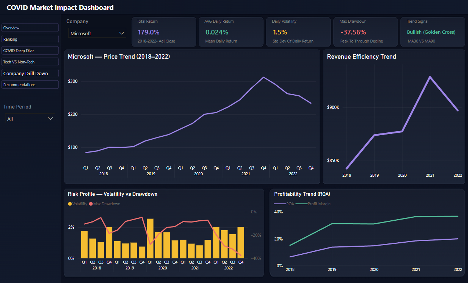The height and width of the screenshot is (283, 468).
Task: Click the 2019 label on Revenue Efficiency axis
Action: tap(374, 175)
